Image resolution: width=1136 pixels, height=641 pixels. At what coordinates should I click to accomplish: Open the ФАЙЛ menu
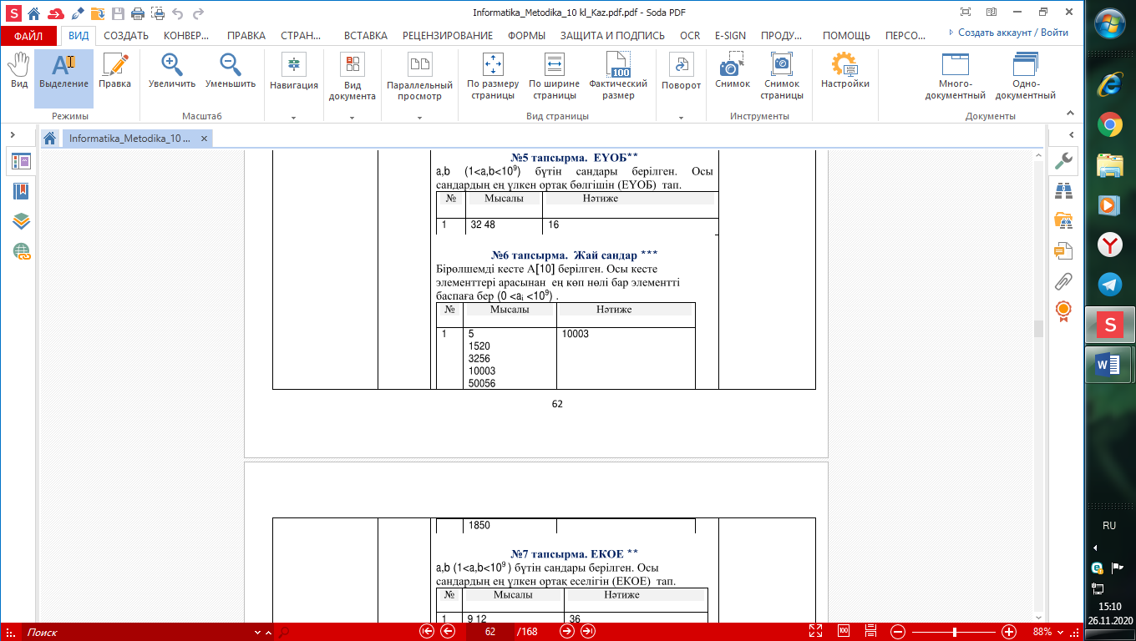[28, 36]
